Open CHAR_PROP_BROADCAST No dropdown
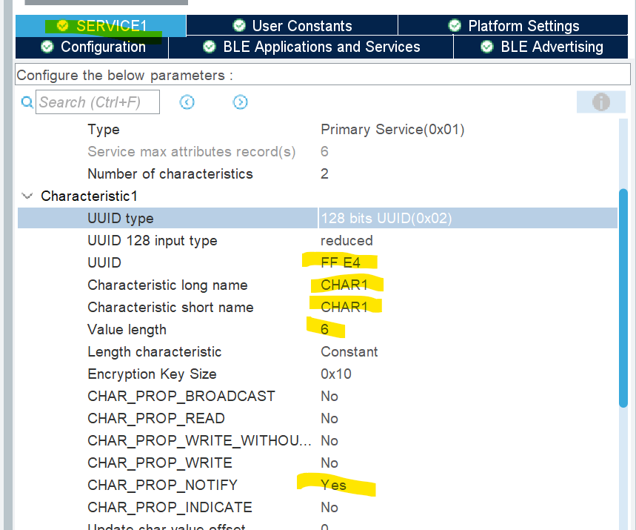Image resolution: width=636 pixels, height=530 pixels. (x=329, y=396)
